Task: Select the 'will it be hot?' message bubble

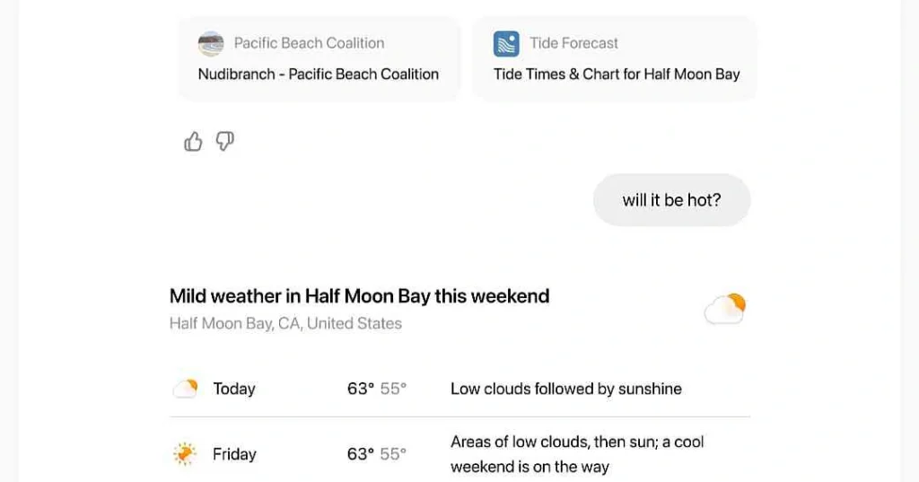Action: click(671, 200)
